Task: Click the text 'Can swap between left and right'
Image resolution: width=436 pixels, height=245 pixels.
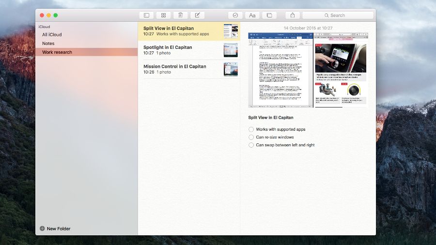Action: (x=285, y=145)
